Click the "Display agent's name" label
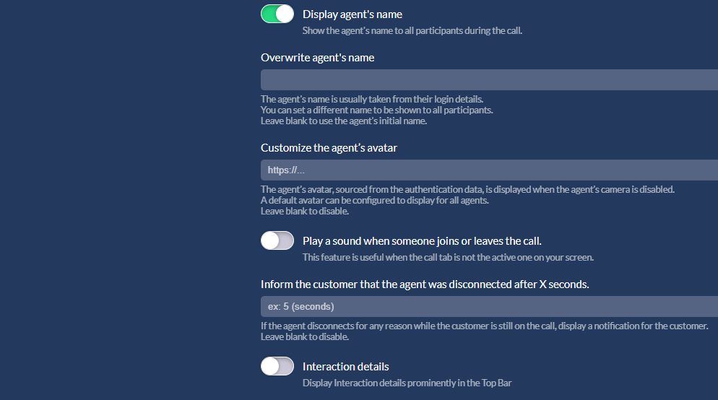Image resolution: width=718 pixels, height=400 pixels. tap(352, 14)
